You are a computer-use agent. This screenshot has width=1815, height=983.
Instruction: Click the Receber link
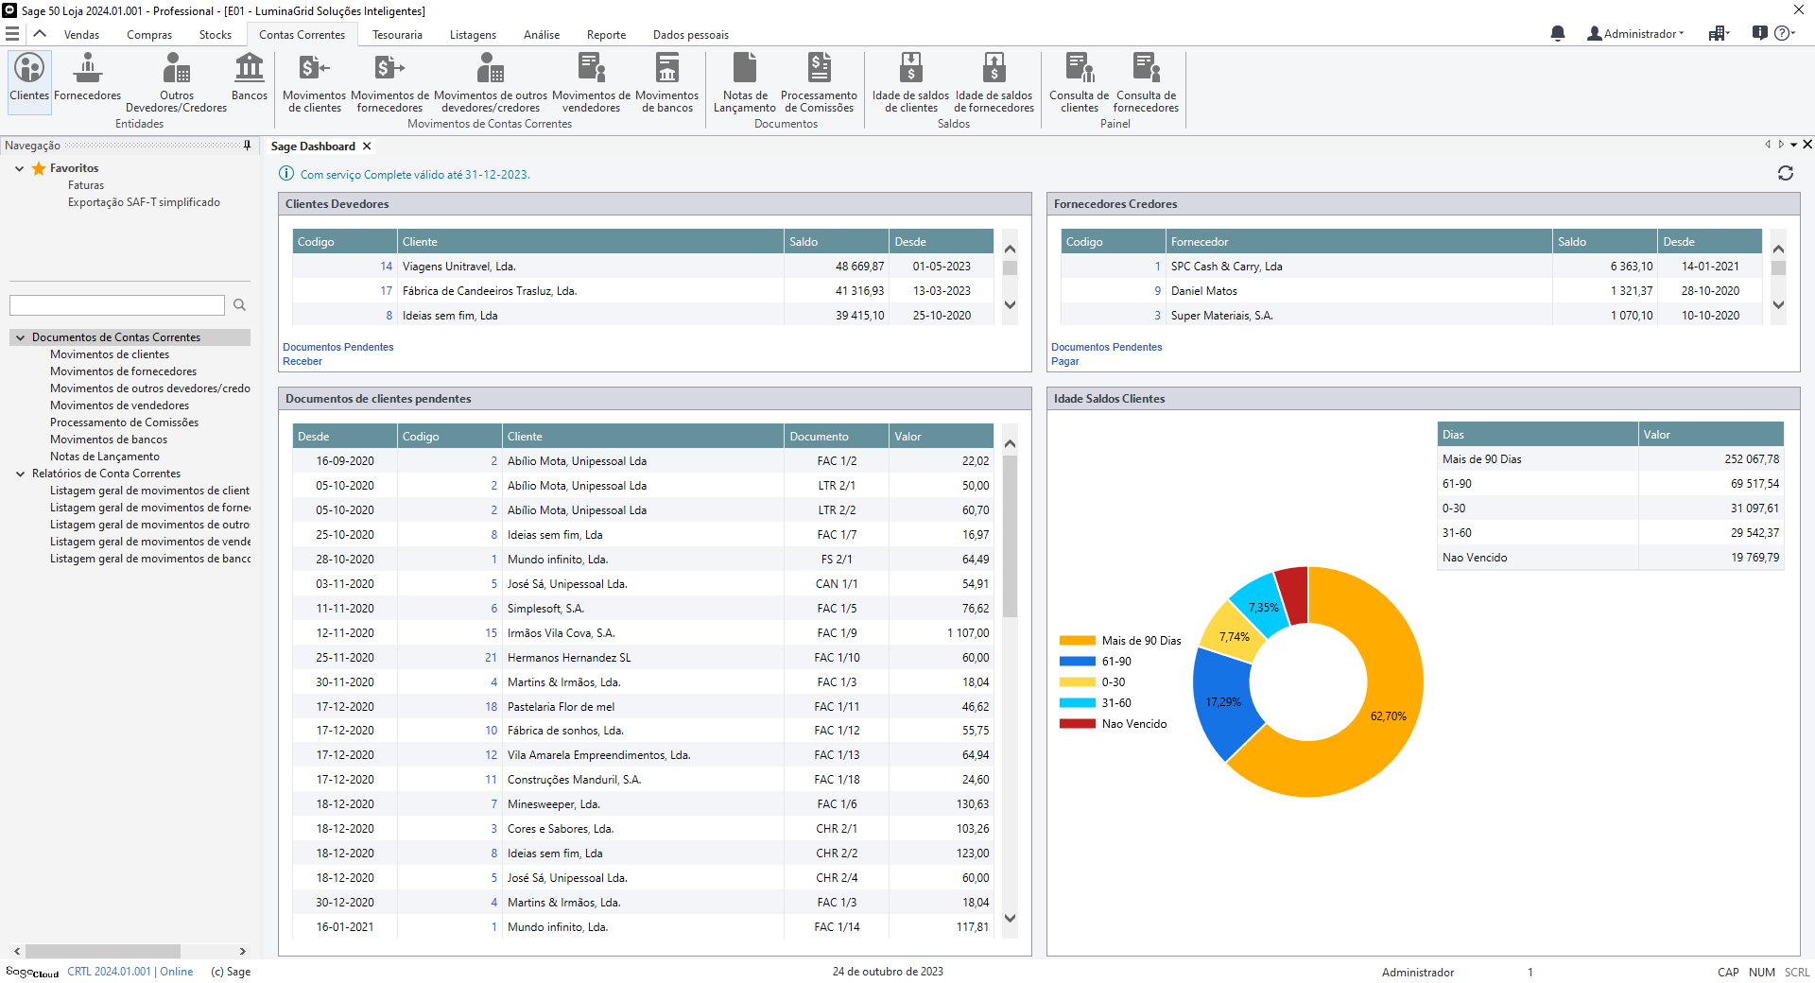pyautogui.click(x=302, y=361)
